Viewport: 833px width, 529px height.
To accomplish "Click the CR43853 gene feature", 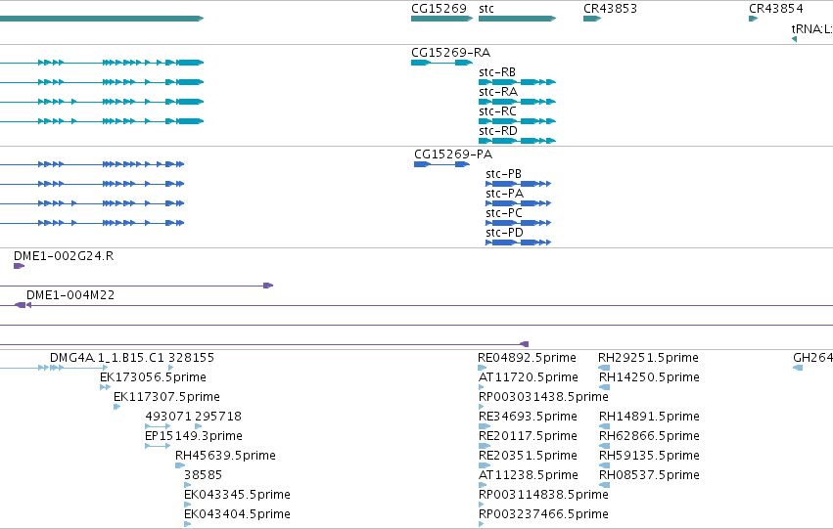I will click(x=592, y=19).
